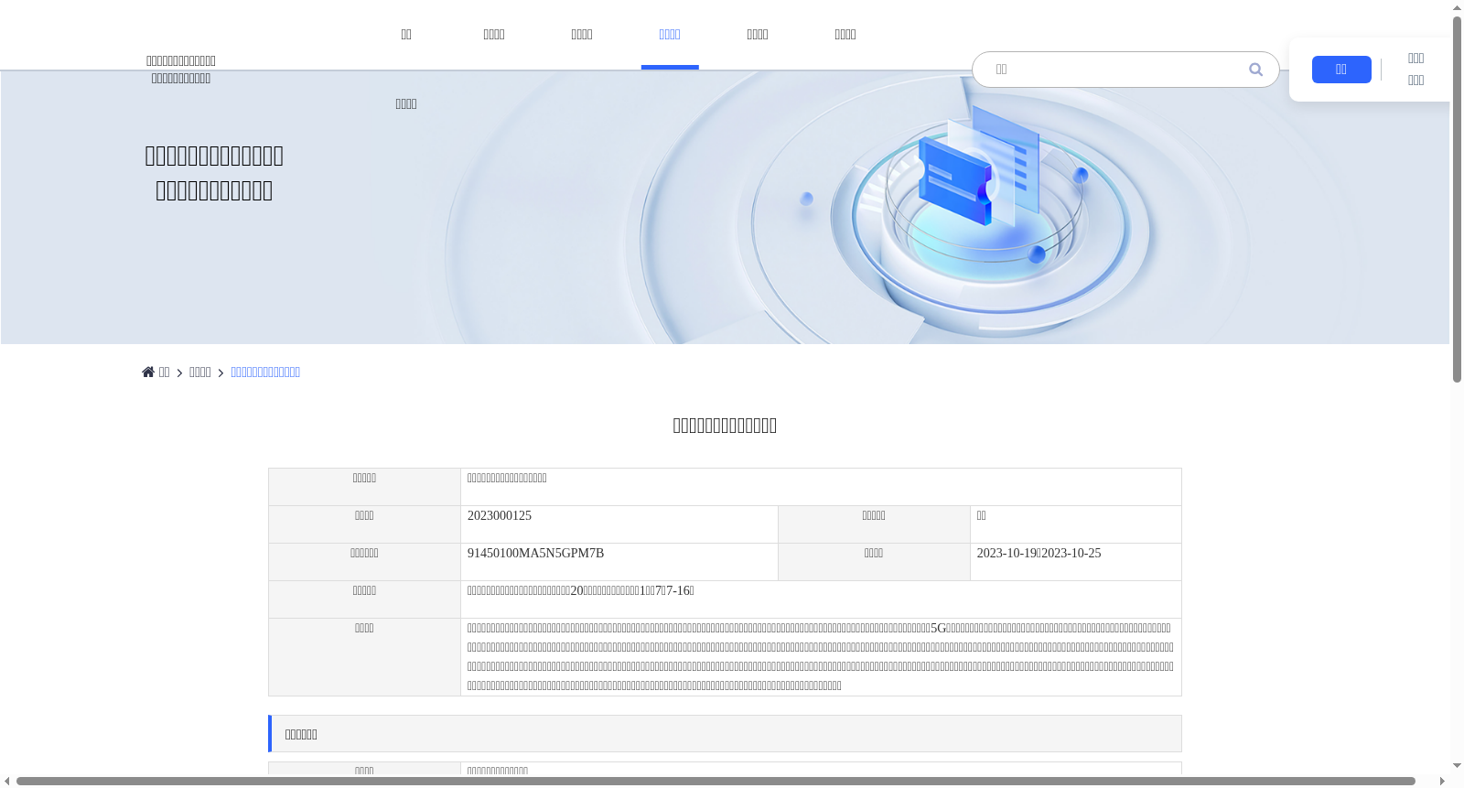Click the vertical scrollbar up arrow
Screen dimensions: 1464x788
click(1457, 7)
